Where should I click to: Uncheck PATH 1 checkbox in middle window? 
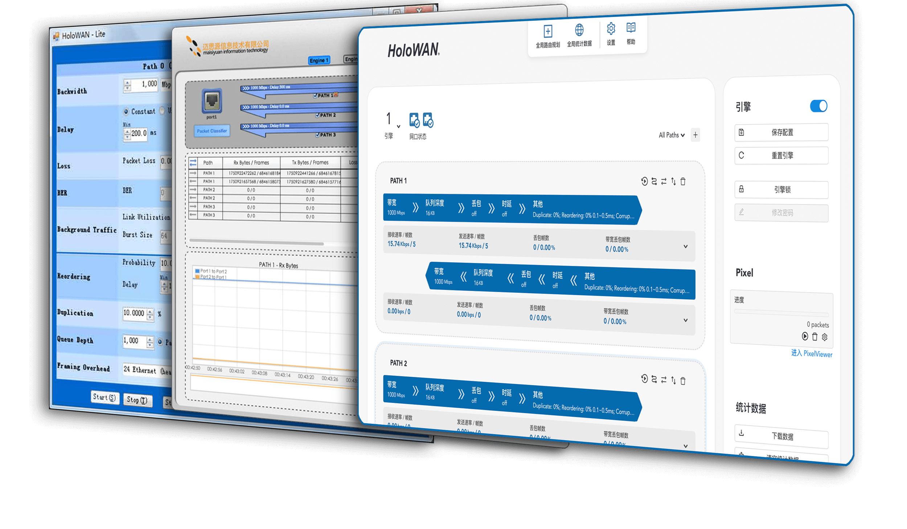[316, 96]
